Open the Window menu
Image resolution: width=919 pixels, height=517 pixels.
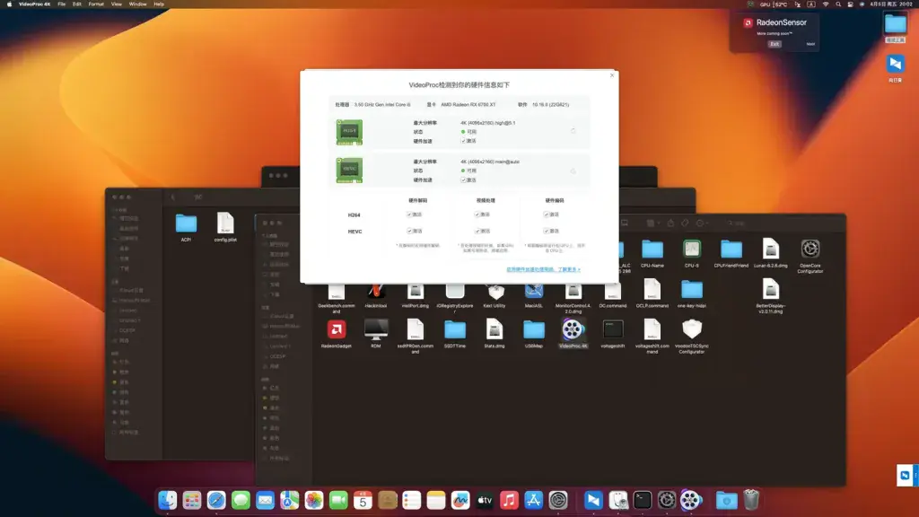click(x=137, y=4)
